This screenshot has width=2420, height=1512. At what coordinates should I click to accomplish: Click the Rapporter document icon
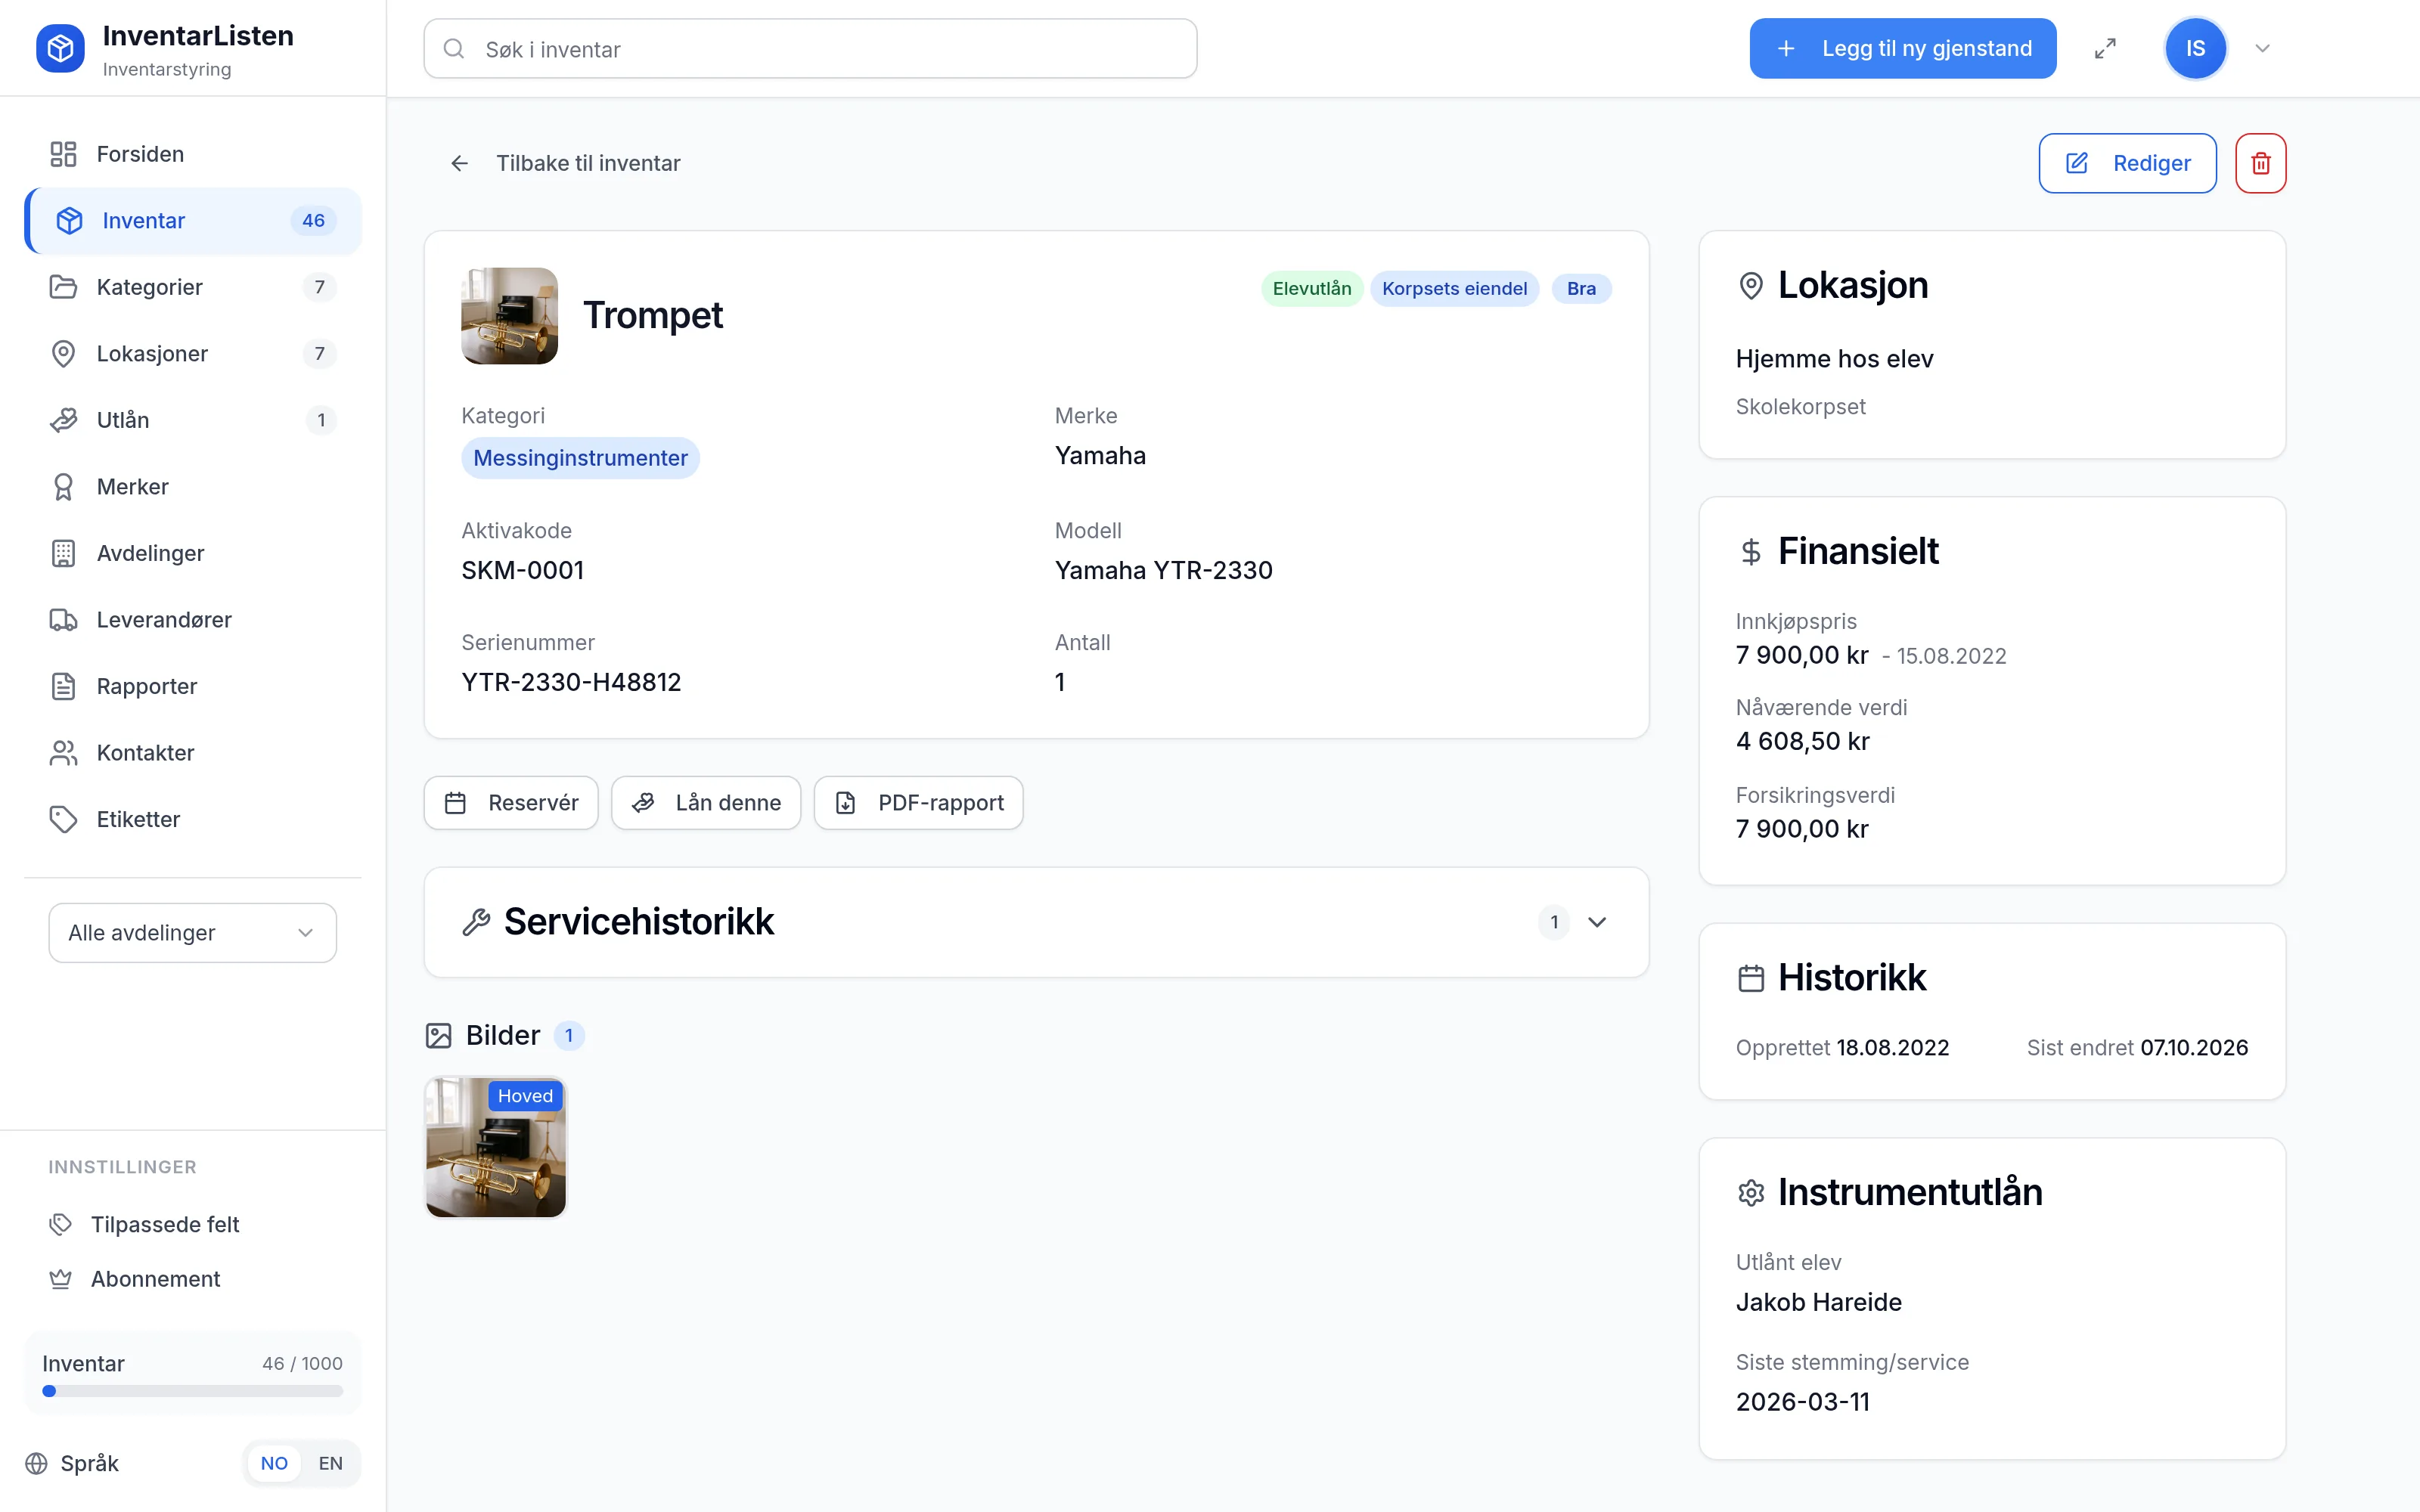coord(63,686)
